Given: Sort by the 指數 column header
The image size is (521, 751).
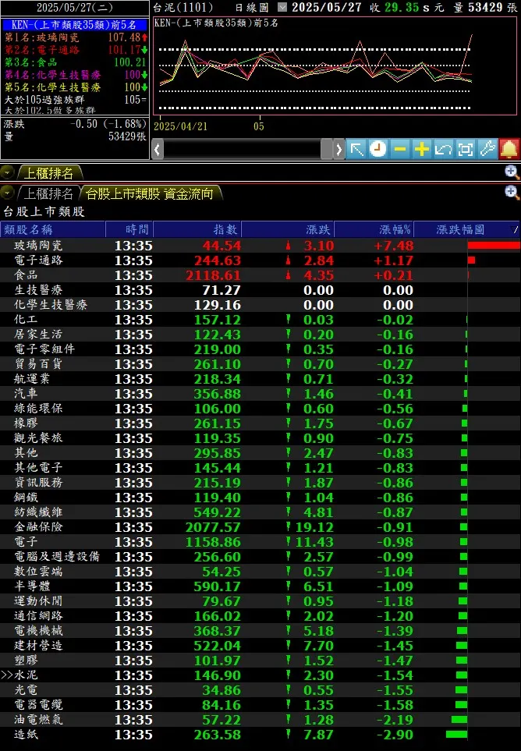Looking at the screenshot, I should [197, 229].
